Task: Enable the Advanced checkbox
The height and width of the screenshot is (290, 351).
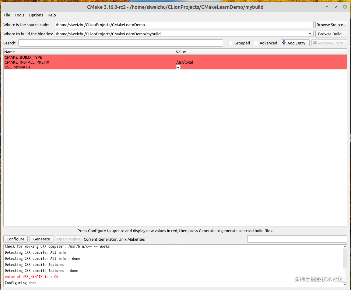Action: coord(256,43)
